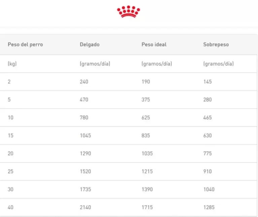The height and width of the screenshot is (217, 258).
Task: Click the "Sobrepeso" column header
Action: [x=216, y=45]
